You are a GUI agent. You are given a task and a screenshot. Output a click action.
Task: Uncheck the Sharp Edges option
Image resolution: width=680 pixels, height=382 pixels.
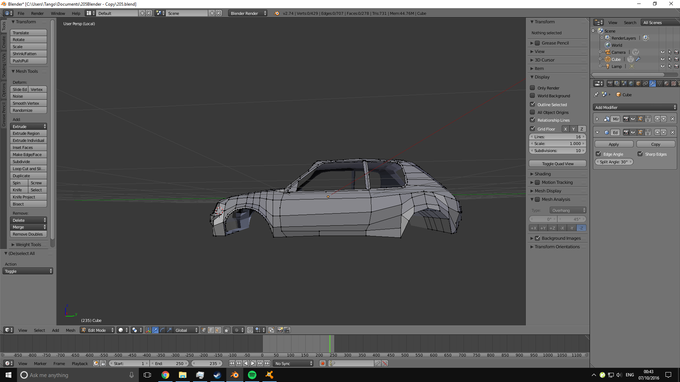640,154
